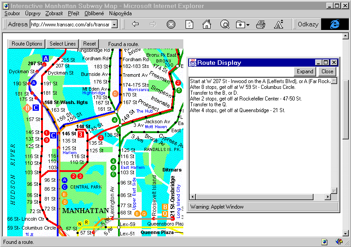Click Route Display horizontal scrollbar left arrow

click(193, 197)
